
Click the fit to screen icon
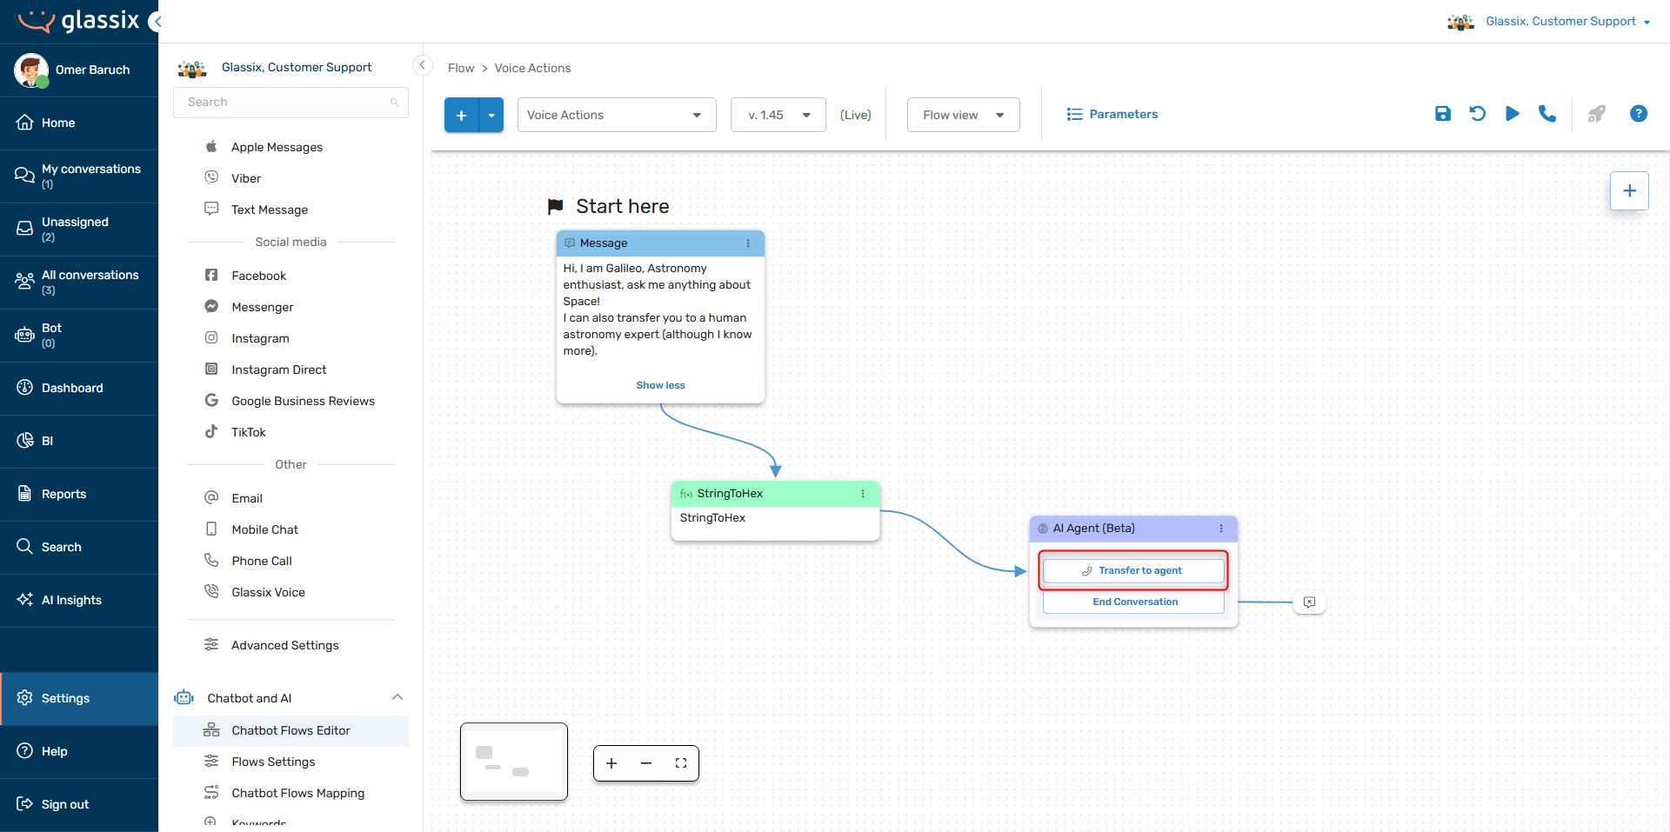681,763
